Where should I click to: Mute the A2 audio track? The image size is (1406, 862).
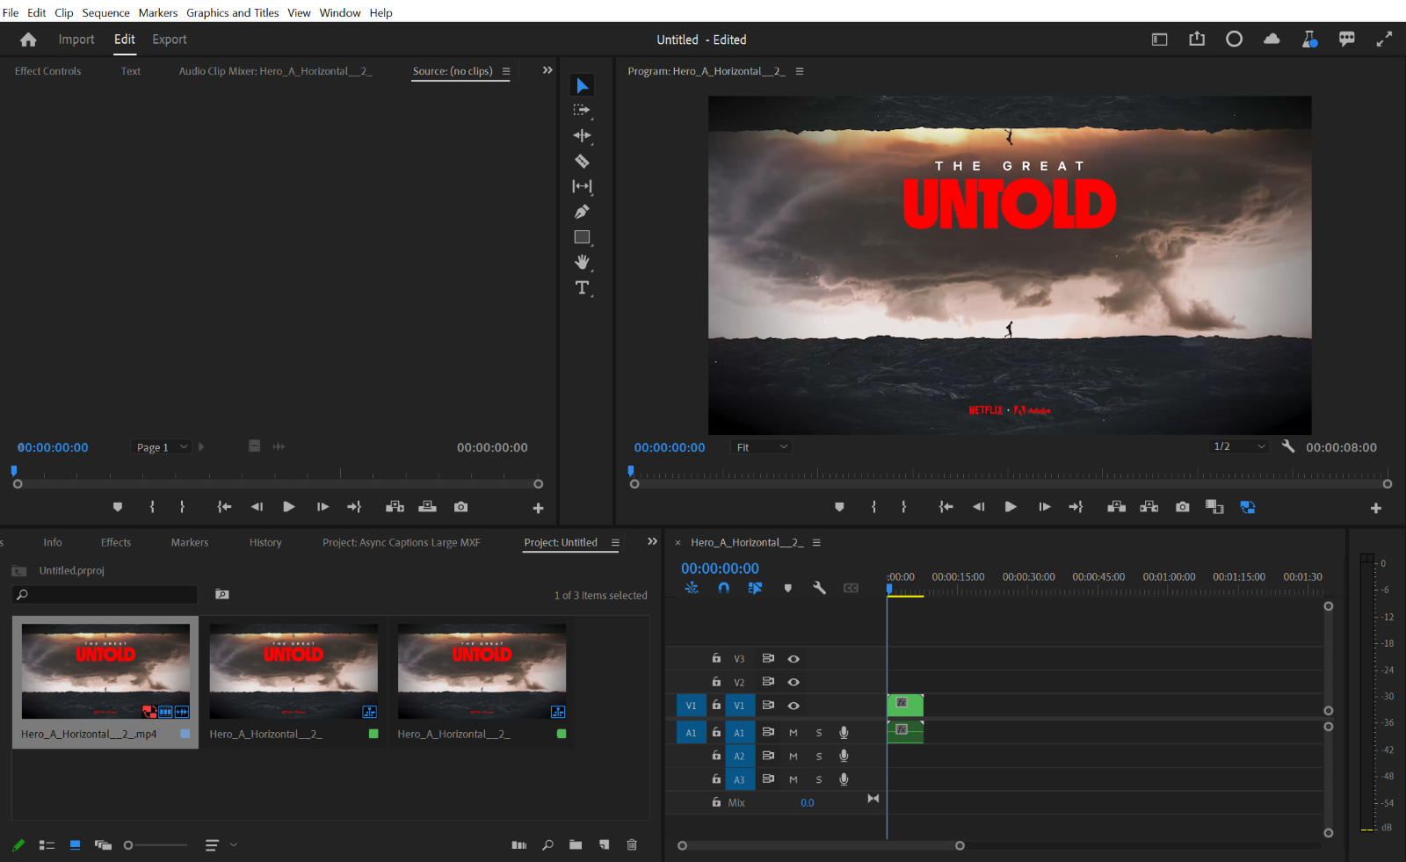pyautogui.click(x=794, y=756)
